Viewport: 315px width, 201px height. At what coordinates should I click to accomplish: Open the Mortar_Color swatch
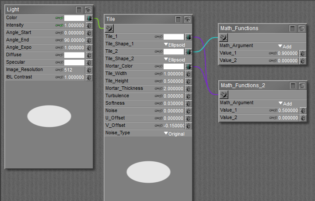(x=174, y=67)
